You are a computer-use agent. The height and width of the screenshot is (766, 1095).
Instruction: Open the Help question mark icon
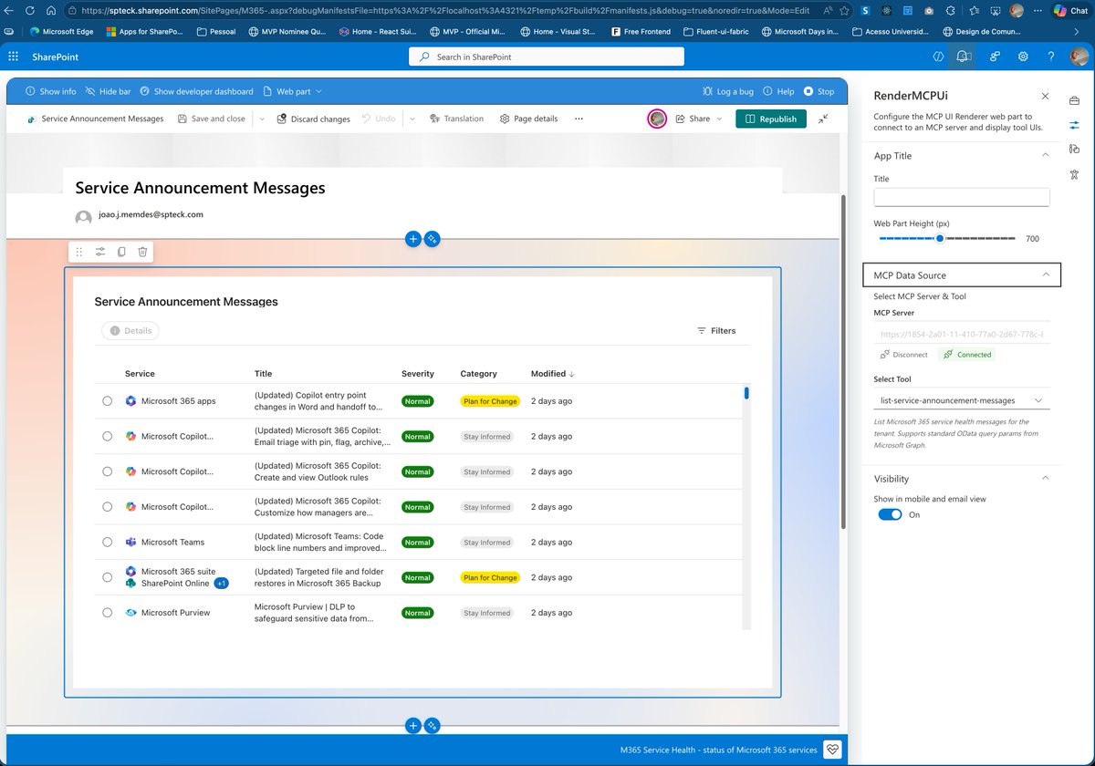click(1051, 57)
